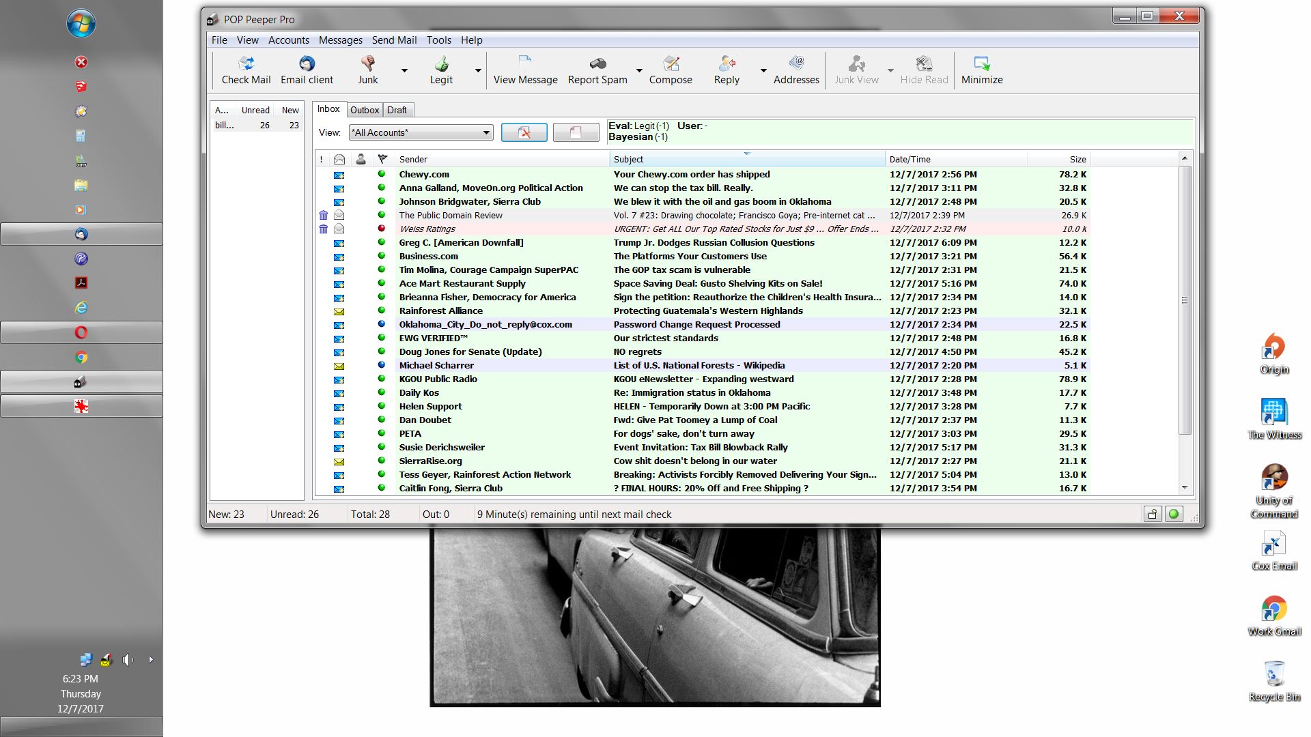The image size is (1311, 737).
Task: Open the *All Accounts* view dropdown
Action: click(421, 132)
